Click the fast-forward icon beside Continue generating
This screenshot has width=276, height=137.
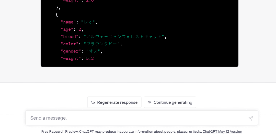pyautogui.click(x=149, y=102)
